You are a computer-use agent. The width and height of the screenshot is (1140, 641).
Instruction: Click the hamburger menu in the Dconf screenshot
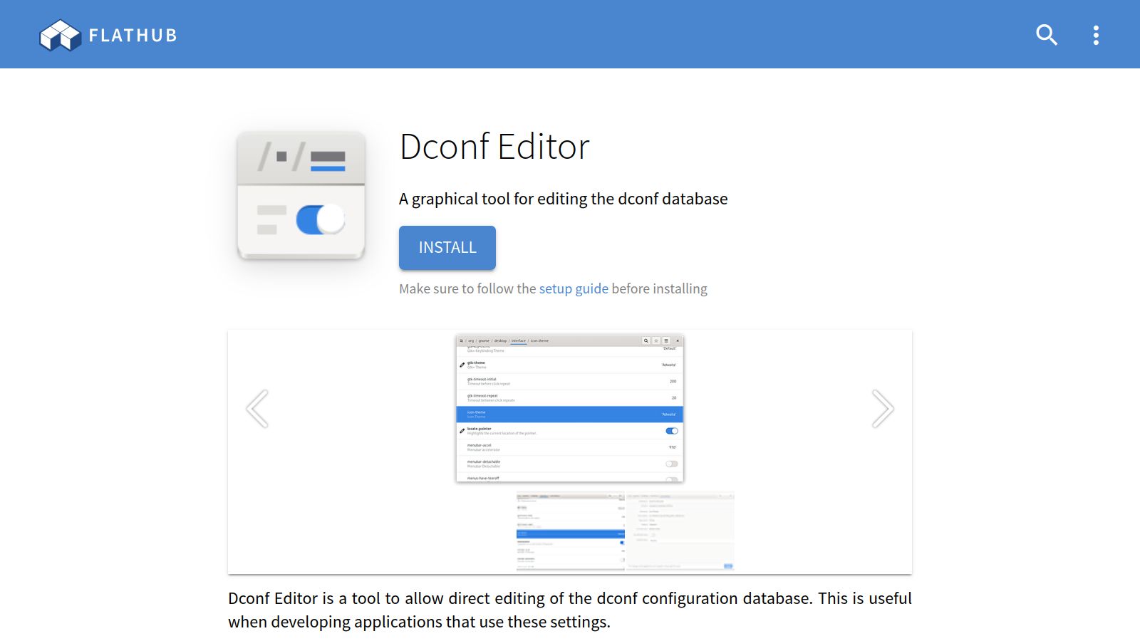coord(666,341)
